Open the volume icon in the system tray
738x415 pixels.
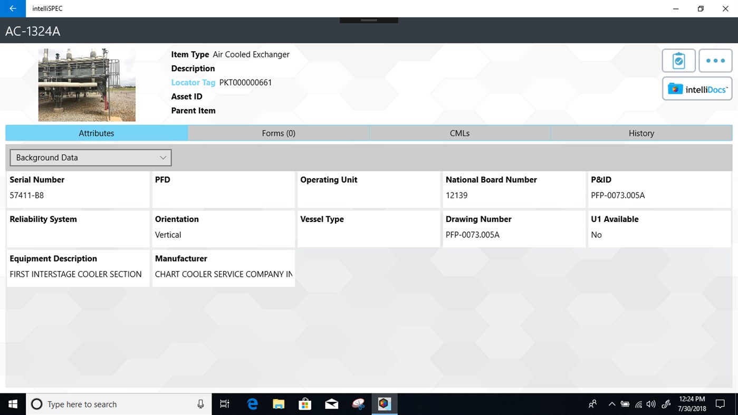tap(650, 404)
